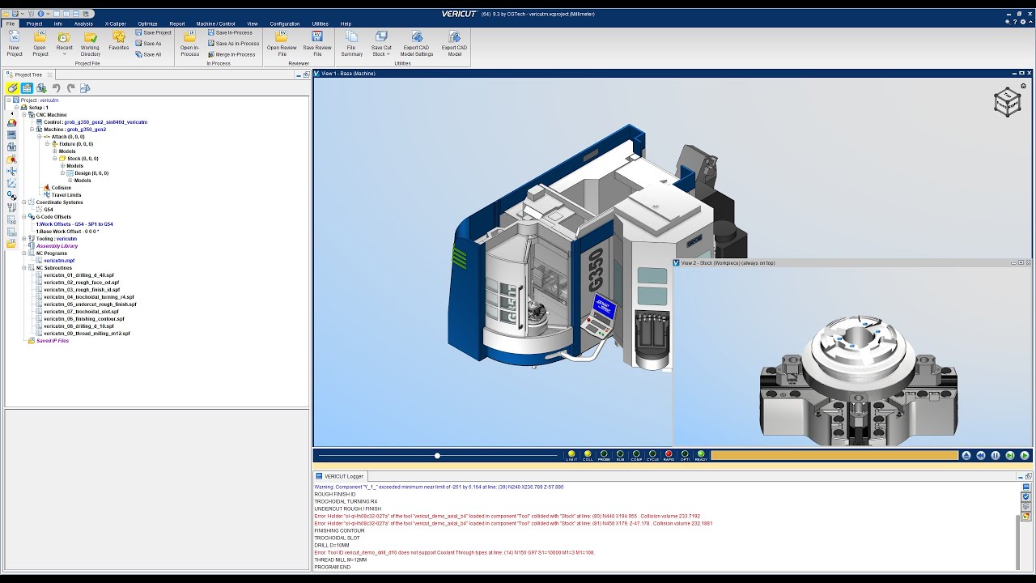The image size is (1036, 583).
Task: Click the orange simulation progress bar
Action: (x=834, y=456)
